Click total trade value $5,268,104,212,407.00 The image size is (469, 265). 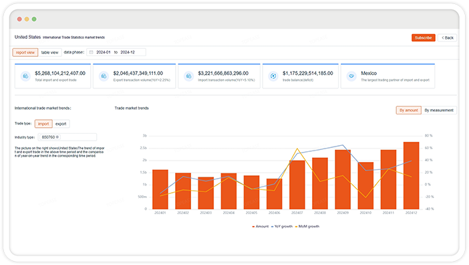[60, 74]
